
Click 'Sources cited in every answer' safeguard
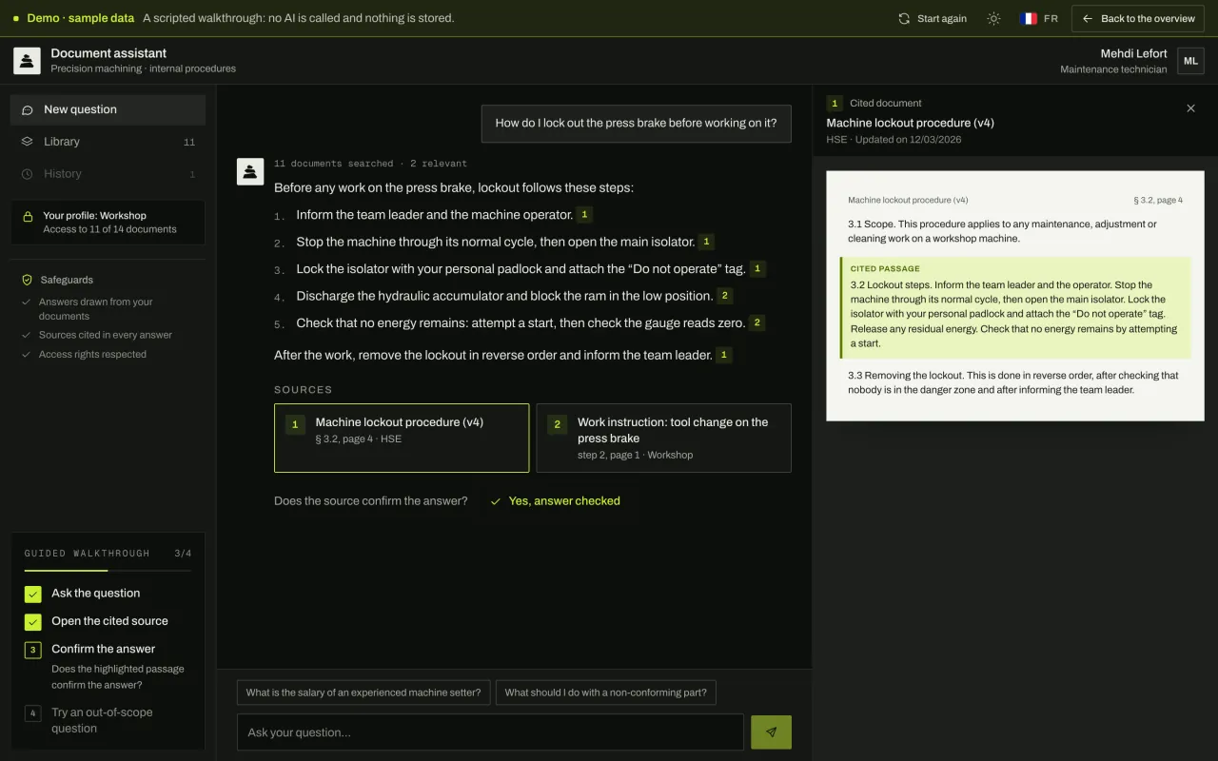(106, 335)
